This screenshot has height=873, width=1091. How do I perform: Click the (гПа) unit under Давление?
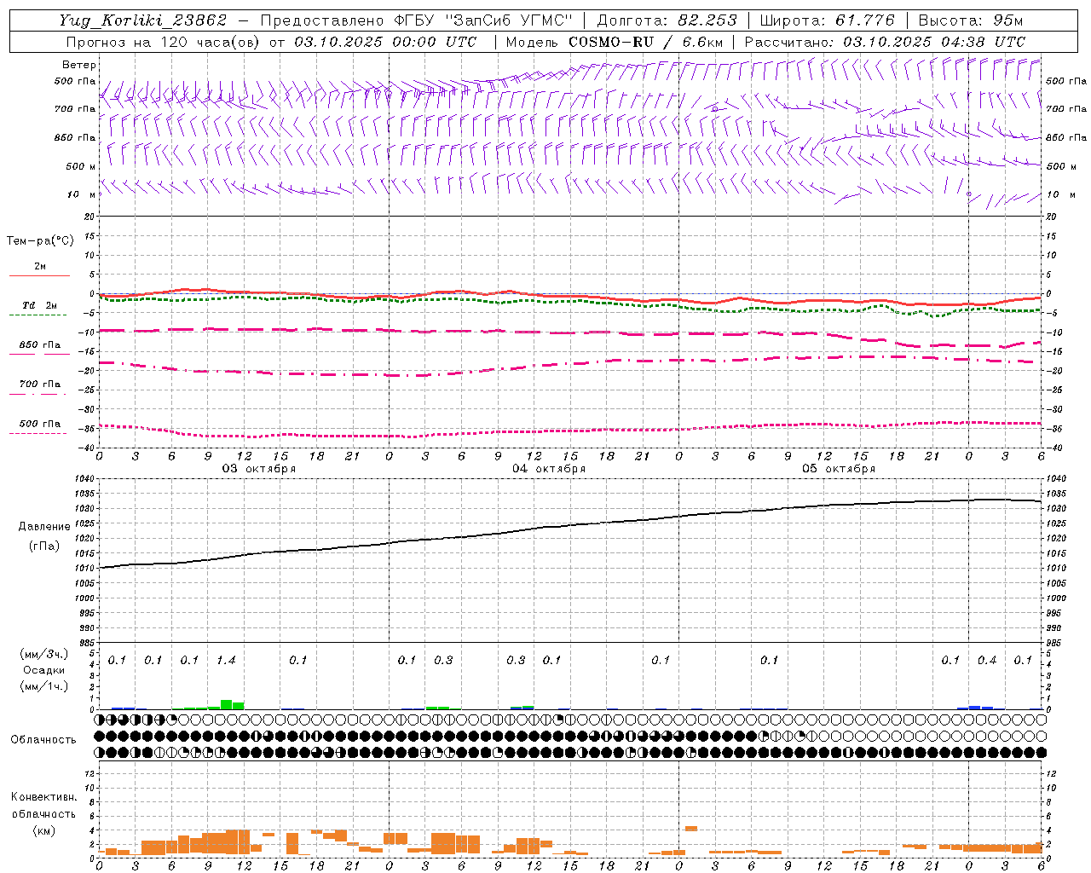(43, 546)
